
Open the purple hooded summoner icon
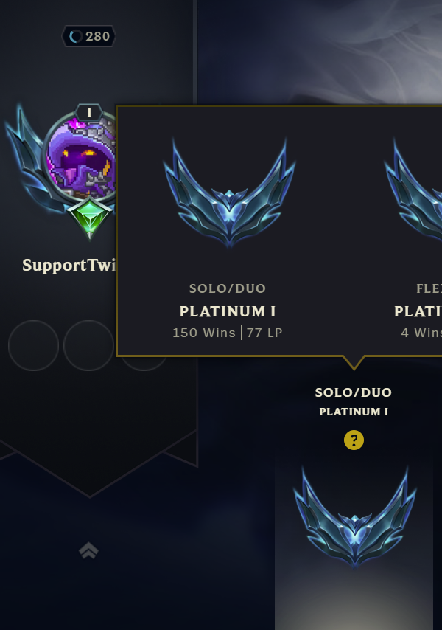[x=82, y=156]
